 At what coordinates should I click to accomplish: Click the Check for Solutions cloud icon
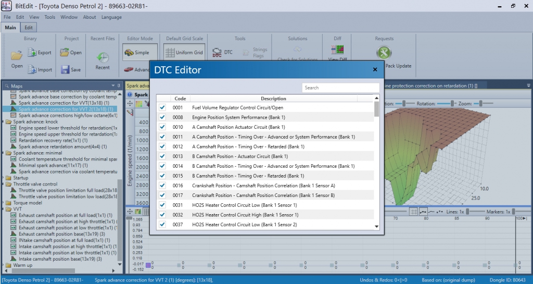click(x=297, y=50)
